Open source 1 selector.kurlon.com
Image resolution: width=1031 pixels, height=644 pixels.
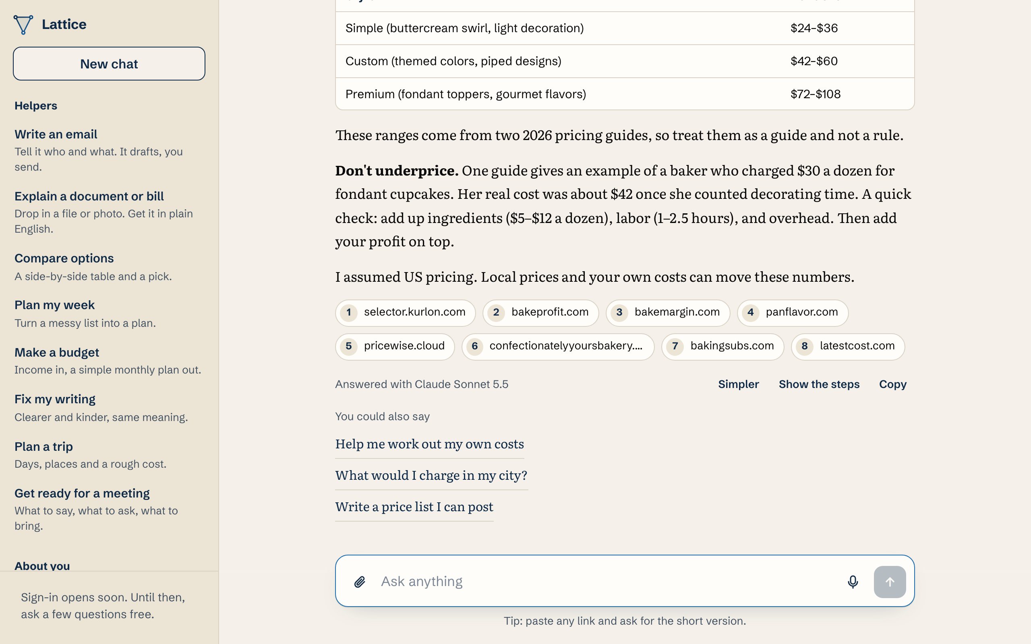tap(405, 313)
